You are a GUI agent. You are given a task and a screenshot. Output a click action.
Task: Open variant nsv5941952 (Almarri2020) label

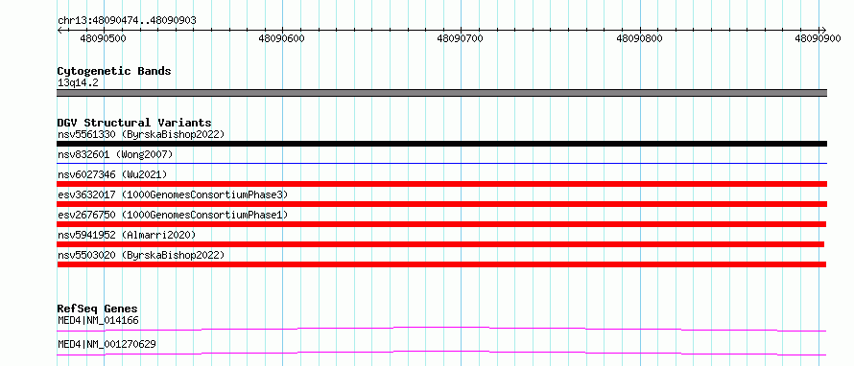pyautogui.click(x=127, y=235)
